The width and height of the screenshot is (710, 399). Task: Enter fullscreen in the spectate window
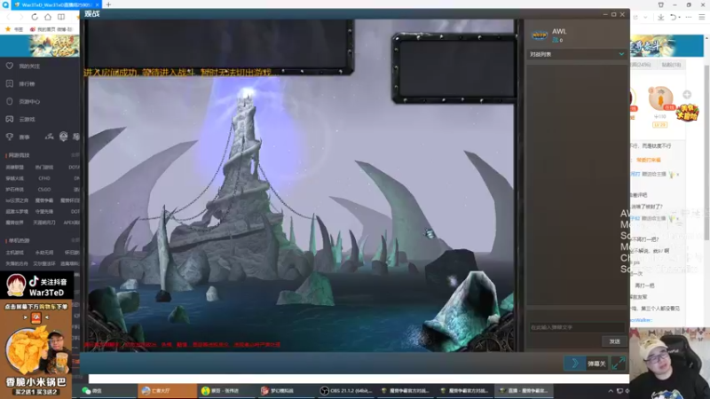(x=618, y=363)
